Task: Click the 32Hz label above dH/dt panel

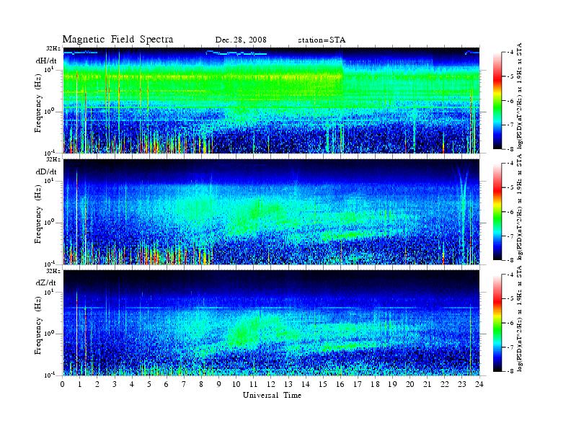Action: (53, 48)
